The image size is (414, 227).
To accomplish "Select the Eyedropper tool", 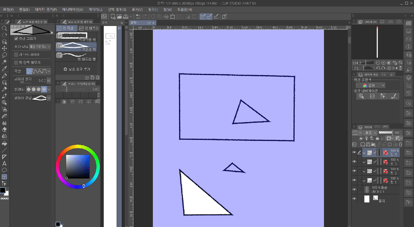I will (4, 68).
